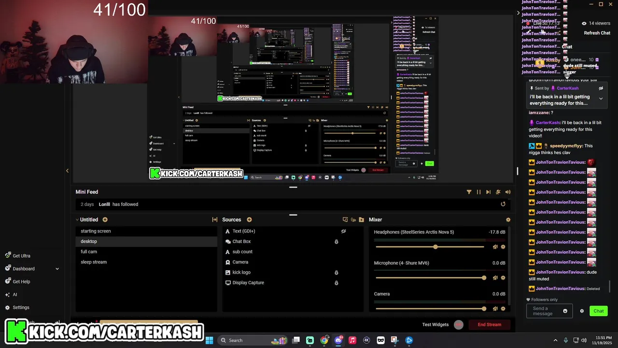Viewport: 618px width, 348px height.
Task: Select the sleep stream scene
Action: point(146,262)
